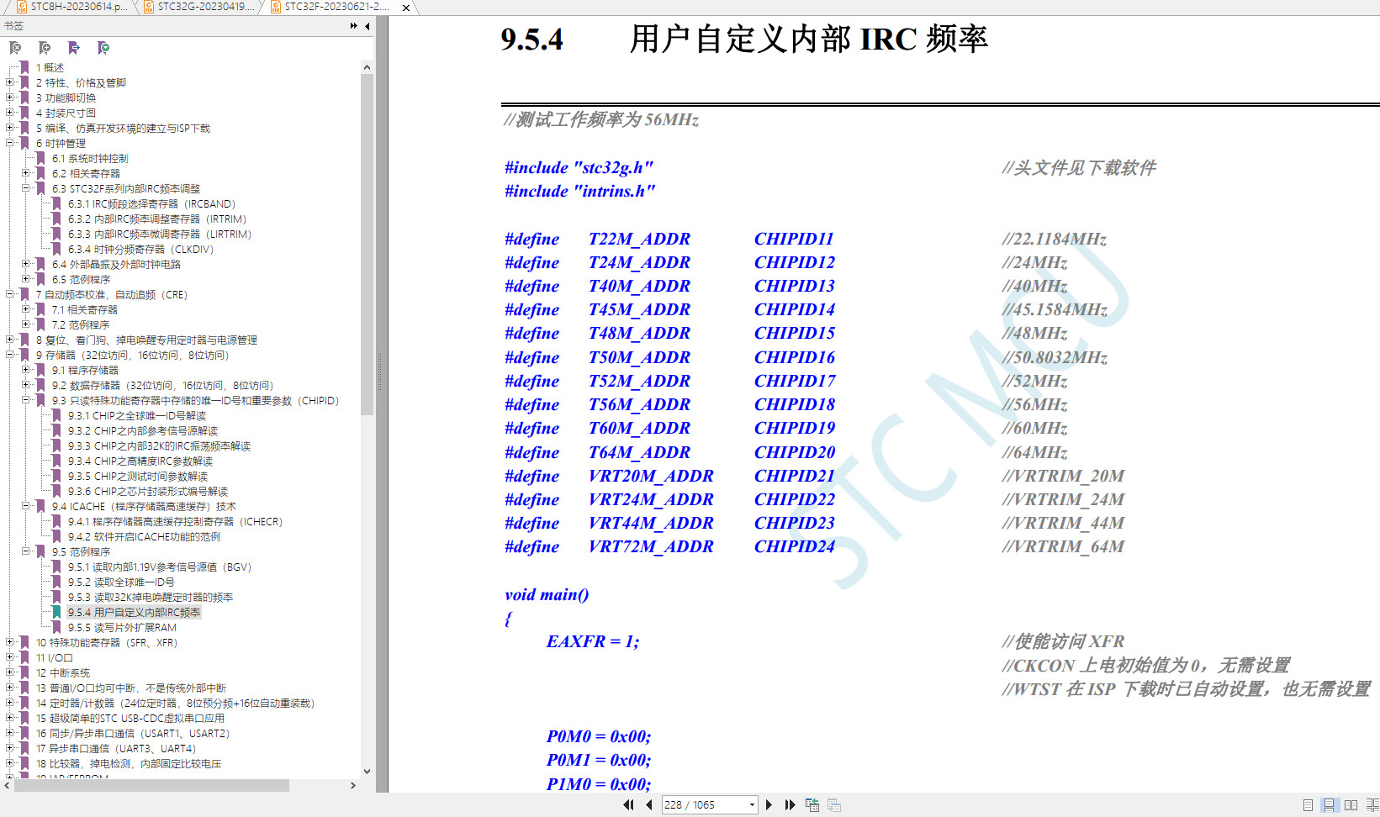The height and width of the screenshot is (817, 1380).
Task: Click the heading 用户自定义内部 IRC 频率
Action: pyautogui.click(x=809, y=39)
